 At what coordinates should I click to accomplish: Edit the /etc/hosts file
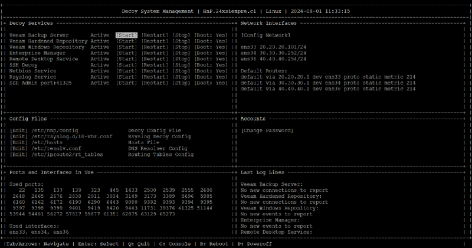(19, 142)
